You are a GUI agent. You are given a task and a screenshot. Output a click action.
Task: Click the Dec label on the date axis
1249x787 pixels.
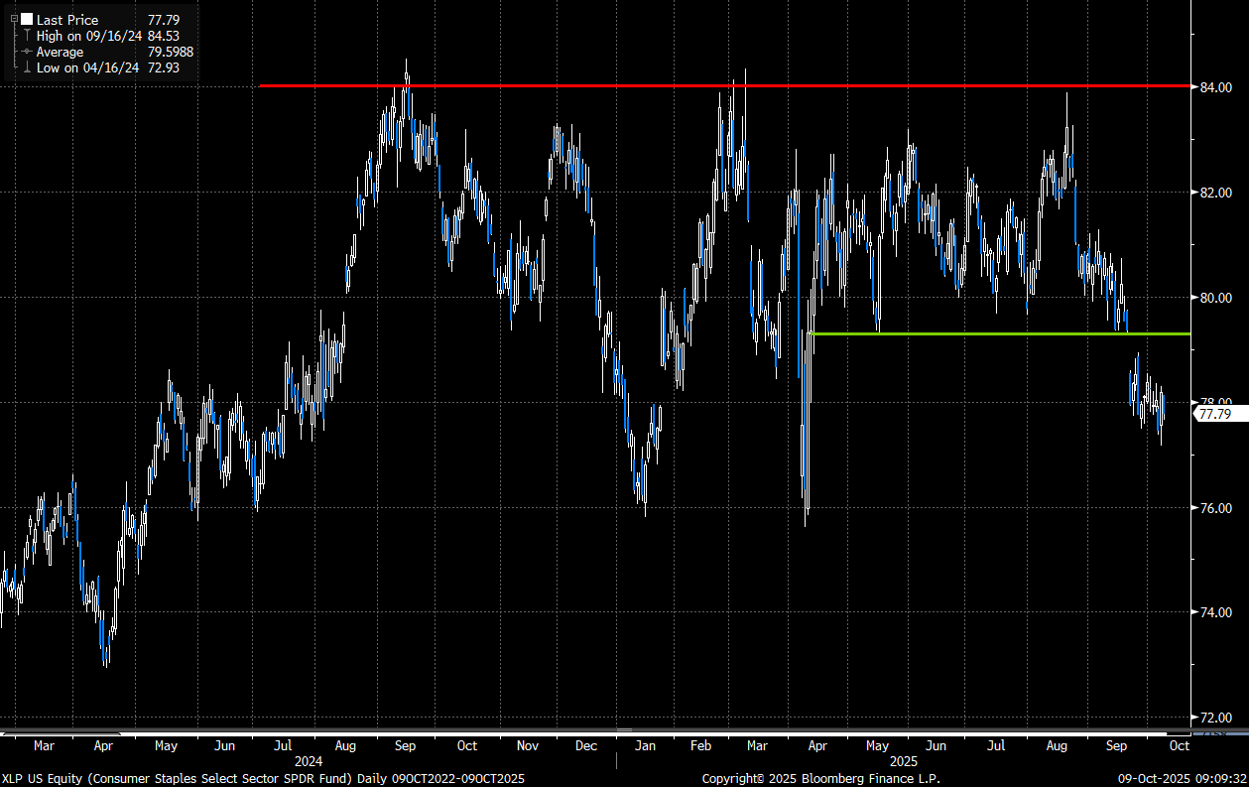coord(586,745)
